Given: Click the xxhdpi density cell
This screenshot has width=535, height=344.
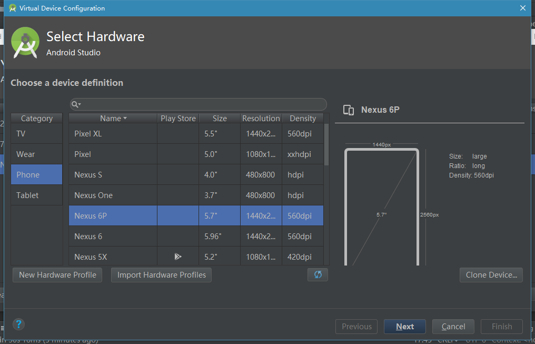Looking at the screenshot, I should pos(303,154).
